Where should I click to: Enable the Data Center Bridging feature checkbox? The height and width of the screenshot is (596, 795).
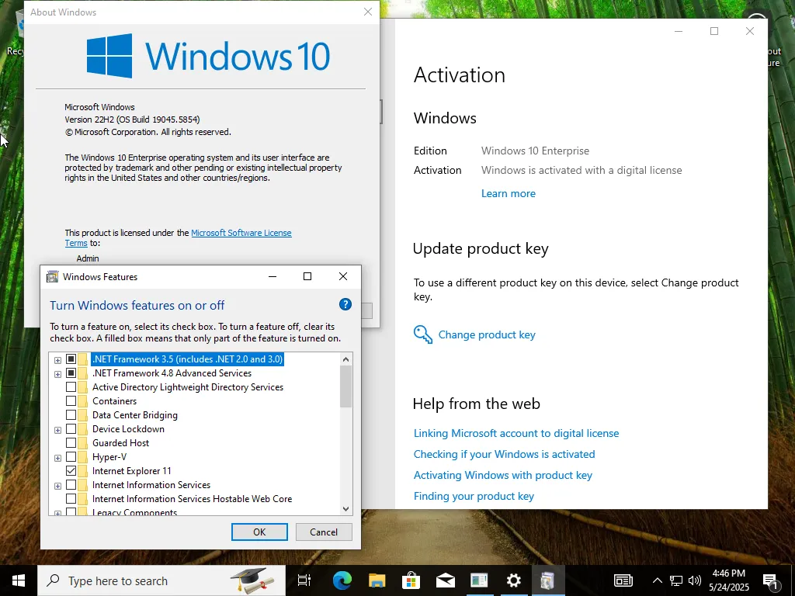point(71,415)
